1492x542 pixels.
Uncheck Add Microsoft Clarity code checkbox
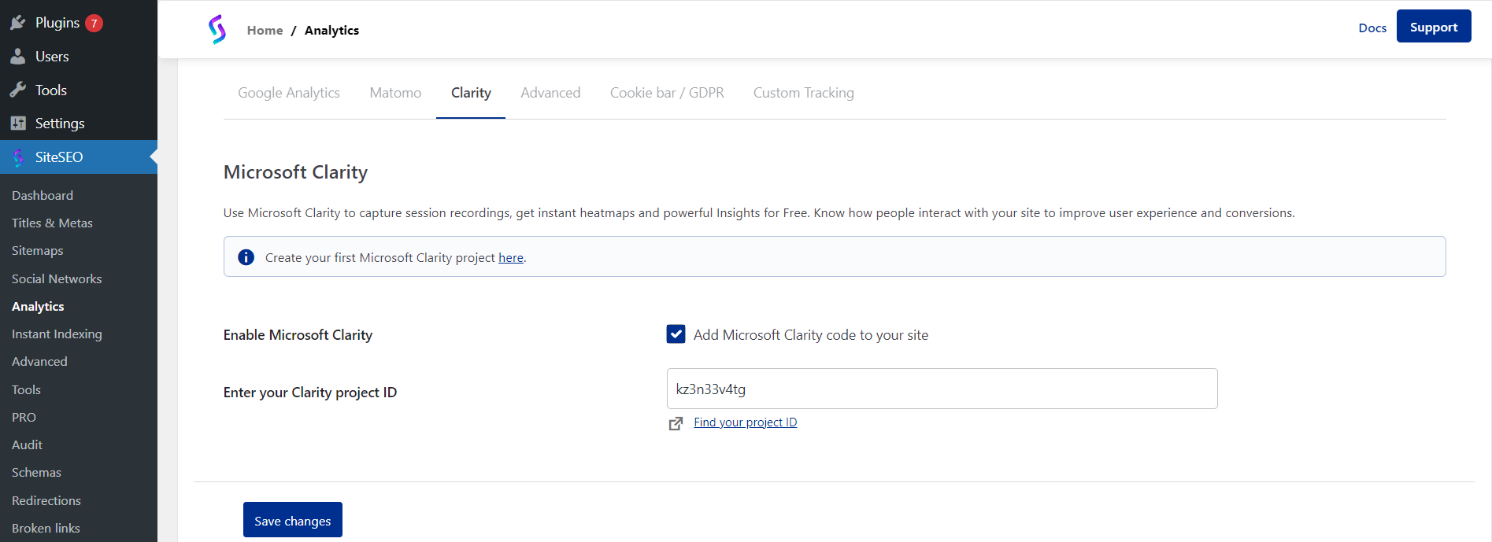click(x=676, y=334)
